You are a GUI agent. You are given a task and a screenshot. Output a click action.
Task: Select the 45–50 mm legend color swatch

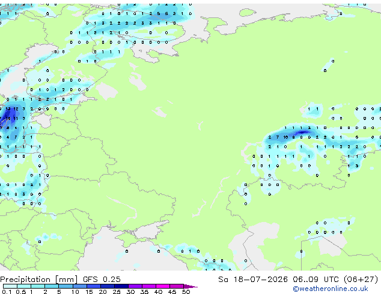(x=177, y=286)
